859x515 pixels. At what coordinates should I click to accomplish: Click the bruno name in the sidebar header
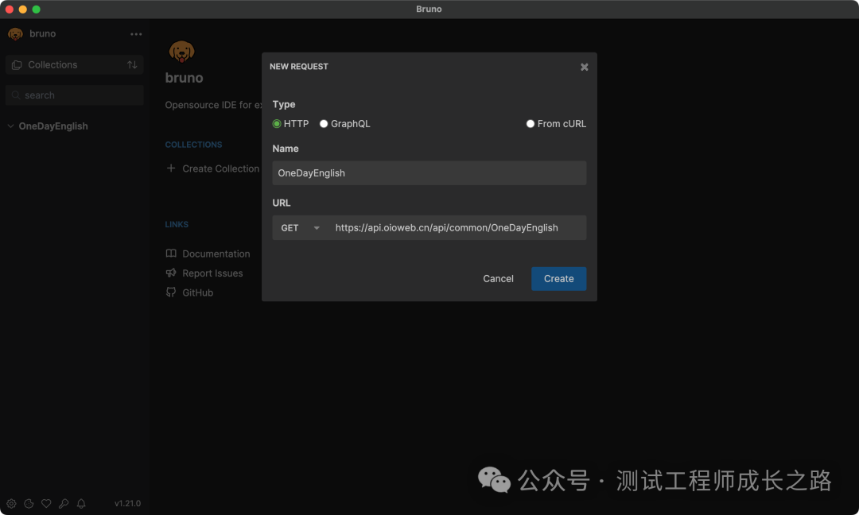point(43,34)
